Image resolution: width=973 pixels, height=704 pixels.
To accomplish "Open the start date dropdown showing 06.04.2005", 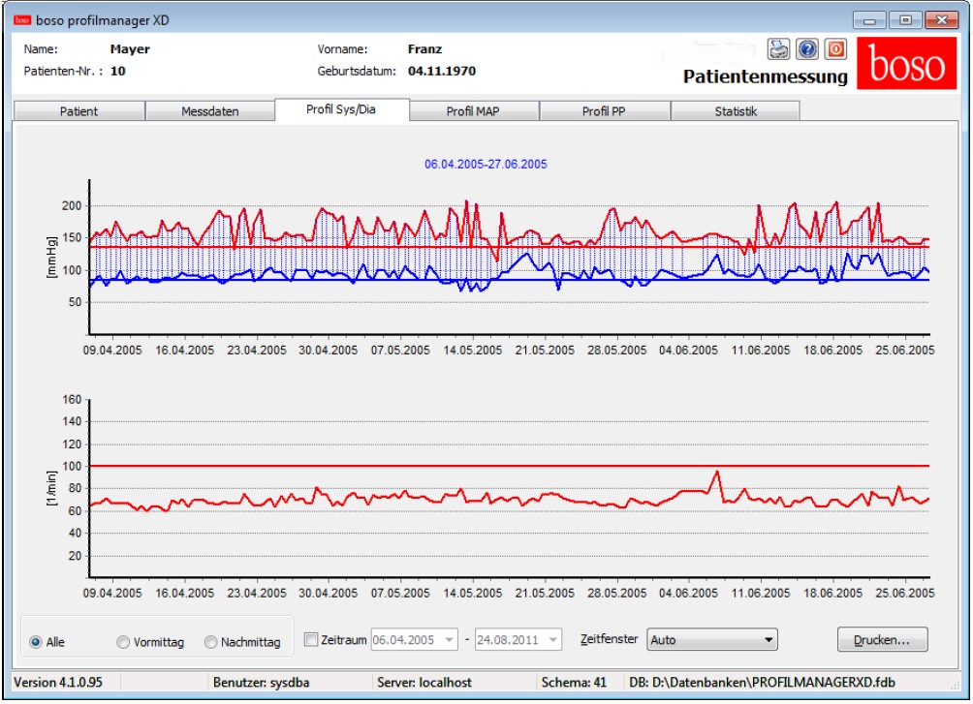I will point(450,640).
